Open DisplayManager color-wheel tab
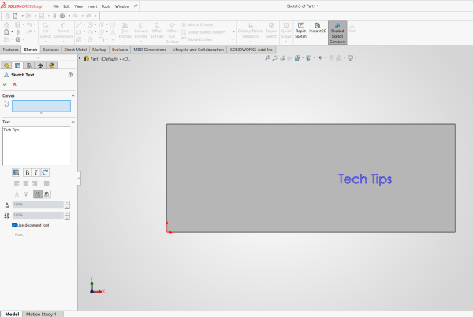This screenshot has width=473, height=317. [51, 65]
